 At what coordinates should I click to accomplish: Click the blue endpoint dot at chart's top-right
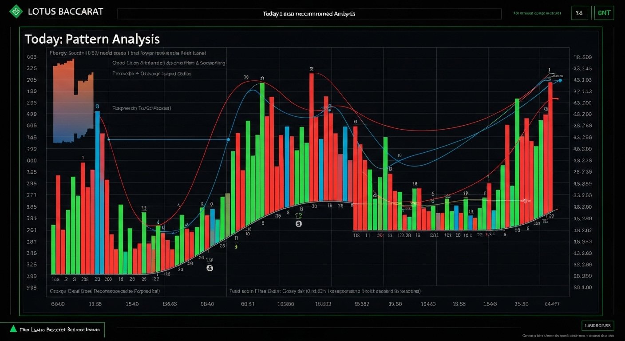click(x=560, y=80)
